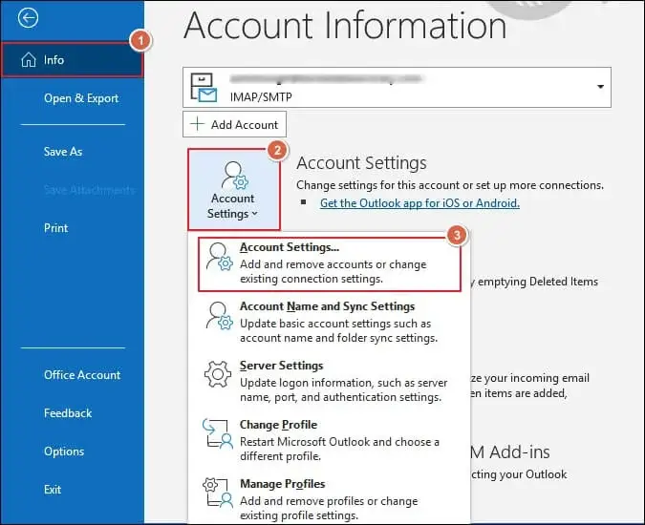The width and height of the screenshot is (645, 525).
Task: Open the Open & Export tab
Action: tap(81, 98)
